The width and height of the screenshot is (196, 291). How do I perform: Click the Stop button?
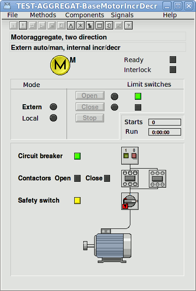[x=90, y=118]
